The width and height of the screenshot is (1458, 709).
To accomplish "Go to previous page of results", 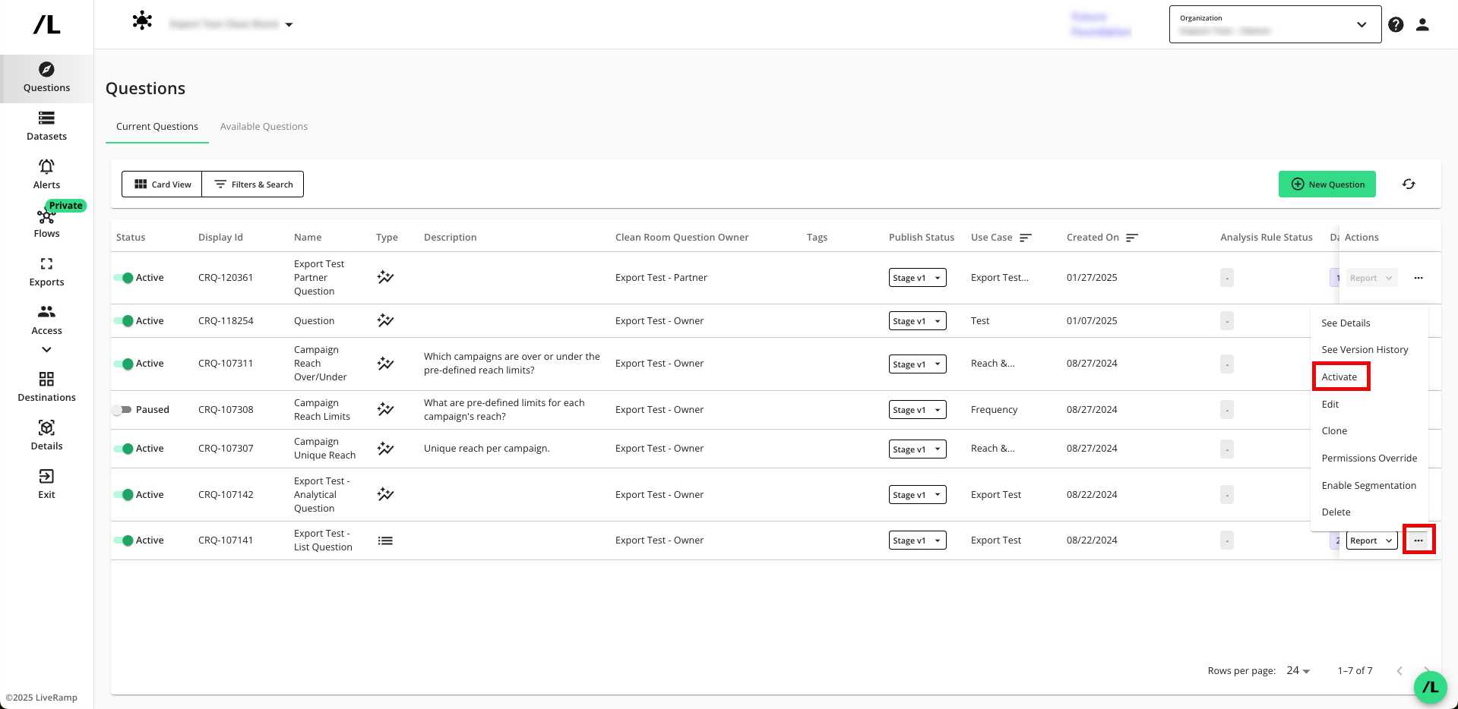I will 1399,670.
